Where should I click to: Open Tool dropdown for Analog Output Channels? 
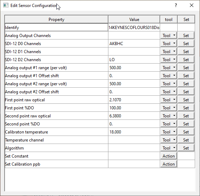tap(169, 36)
